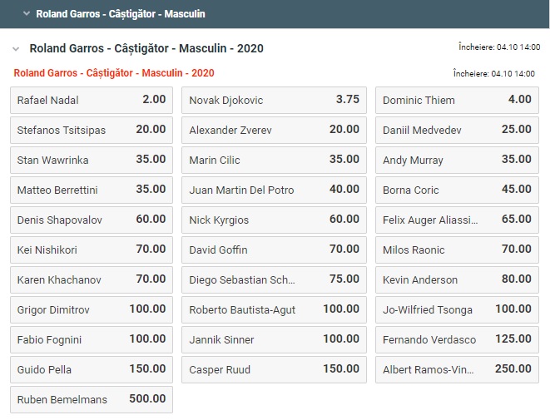Collapse the Roland Garros 2020 section chevron
The height and width of the screenshot is (420, 550).
[17, 48]
